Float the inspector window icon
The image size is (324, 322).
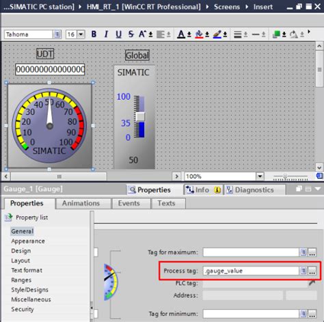pos(299,189)
